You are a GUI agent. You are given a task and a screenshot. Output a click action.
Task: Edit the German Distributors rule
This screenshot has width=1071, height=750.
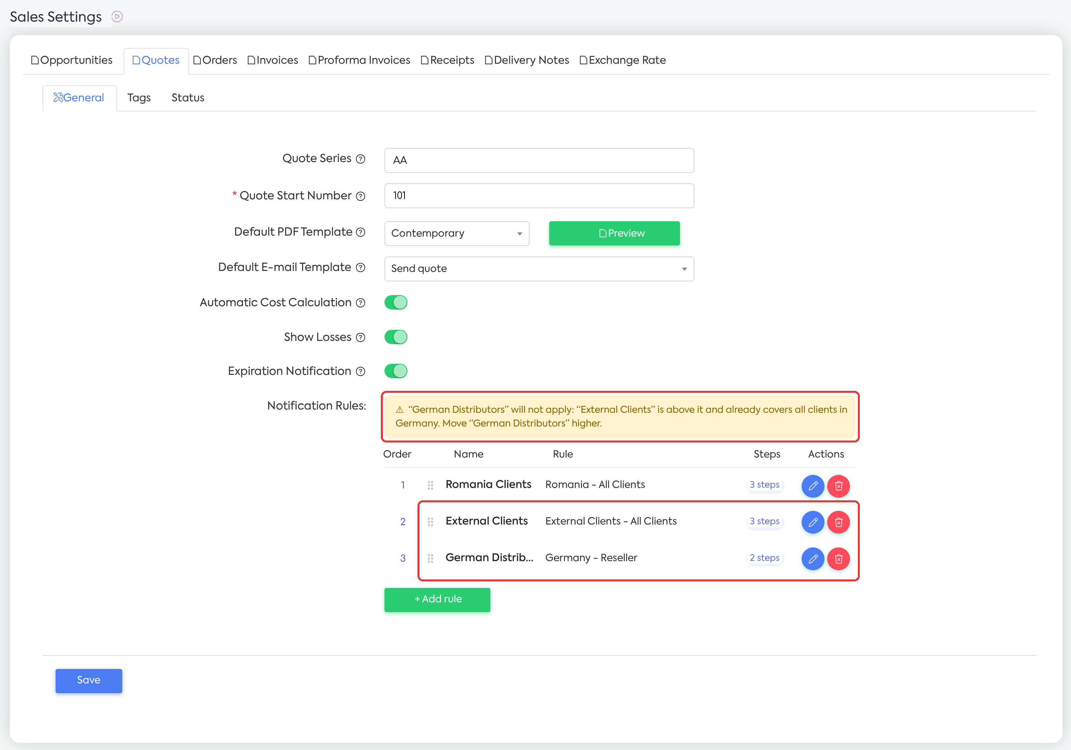pos(813,559)
